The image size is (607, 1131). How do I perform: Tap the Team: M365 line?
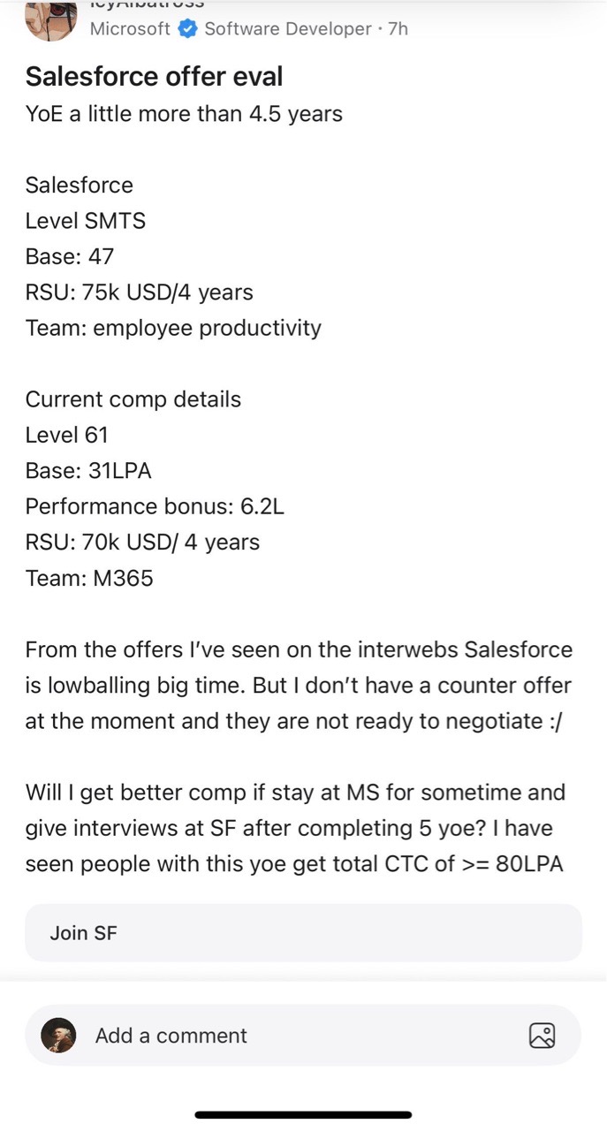pyautogui.click(x=89, y=578)
